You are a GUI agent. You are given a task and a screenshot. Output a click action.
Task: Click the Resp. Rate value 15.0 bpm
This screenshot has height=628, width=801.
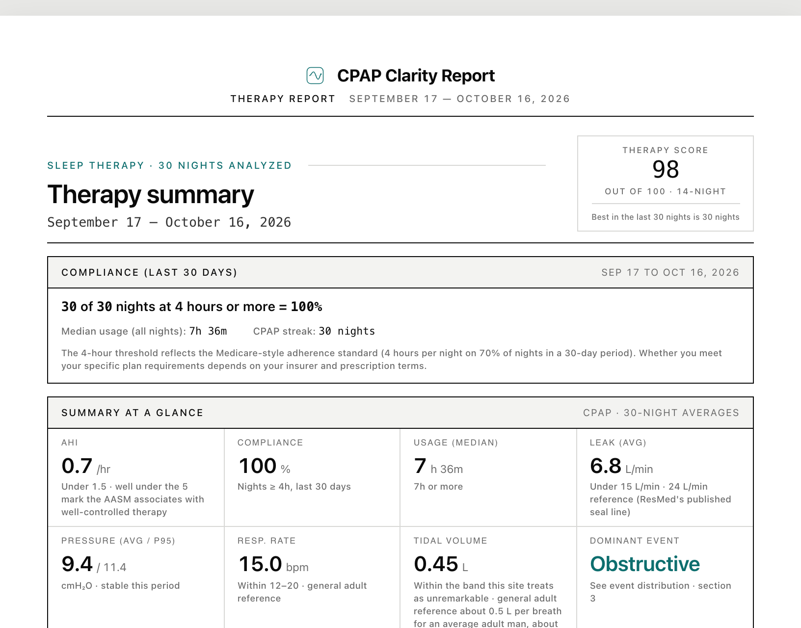273,564
